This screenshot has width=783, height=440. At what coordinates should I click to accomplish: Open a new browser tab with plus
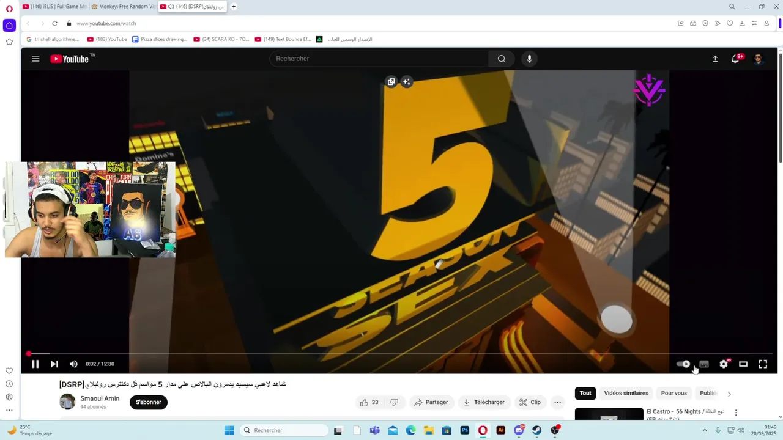pos(234,7)
